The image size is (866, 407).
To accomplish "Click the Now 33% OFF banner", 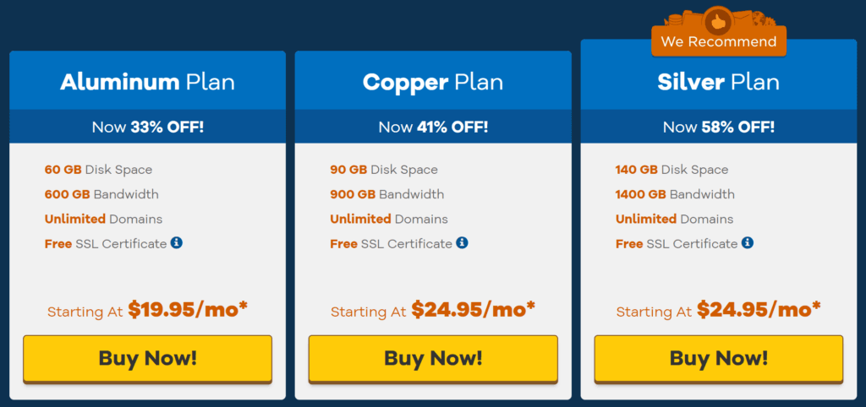I will [147, 128].
